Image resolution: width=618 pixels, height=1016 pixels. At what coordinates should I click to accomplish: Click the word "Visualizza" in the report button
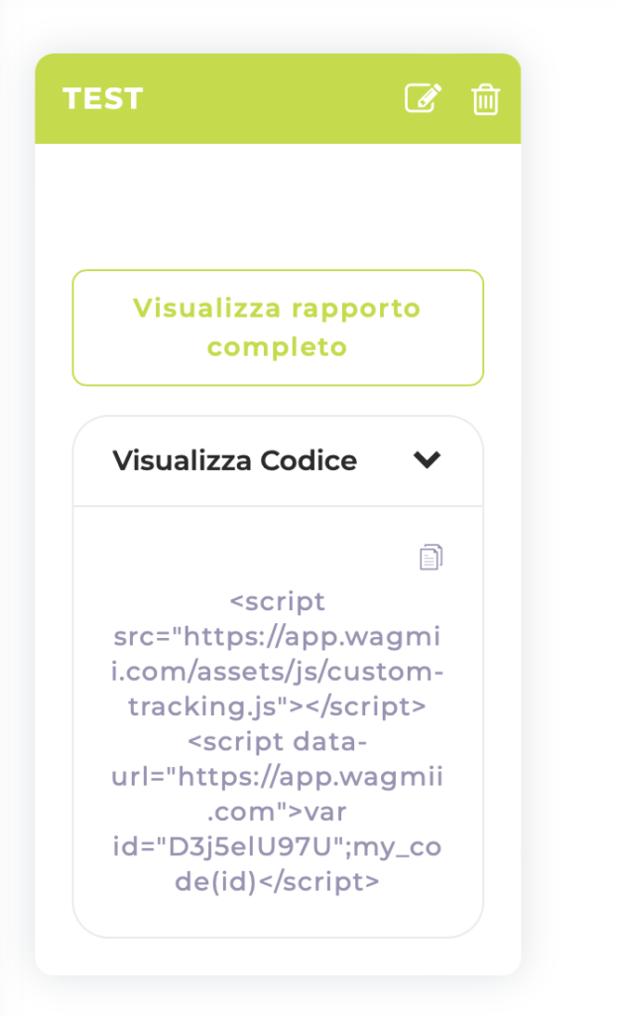click(206, 308)
